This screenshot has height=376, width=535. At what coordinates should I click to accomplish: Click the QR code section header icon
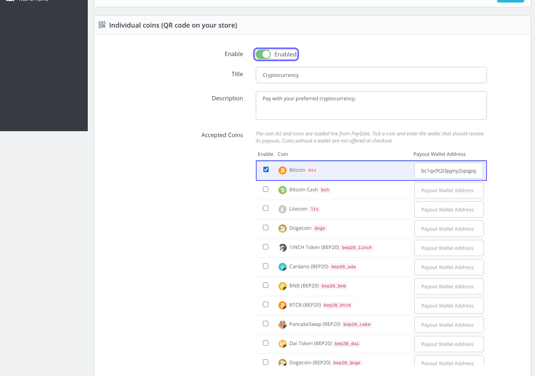tap(102, 25)
